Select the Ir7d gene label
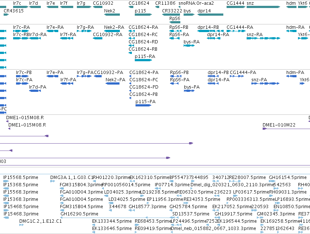Screen dimensions: 310x234 [x=34, y=3]
